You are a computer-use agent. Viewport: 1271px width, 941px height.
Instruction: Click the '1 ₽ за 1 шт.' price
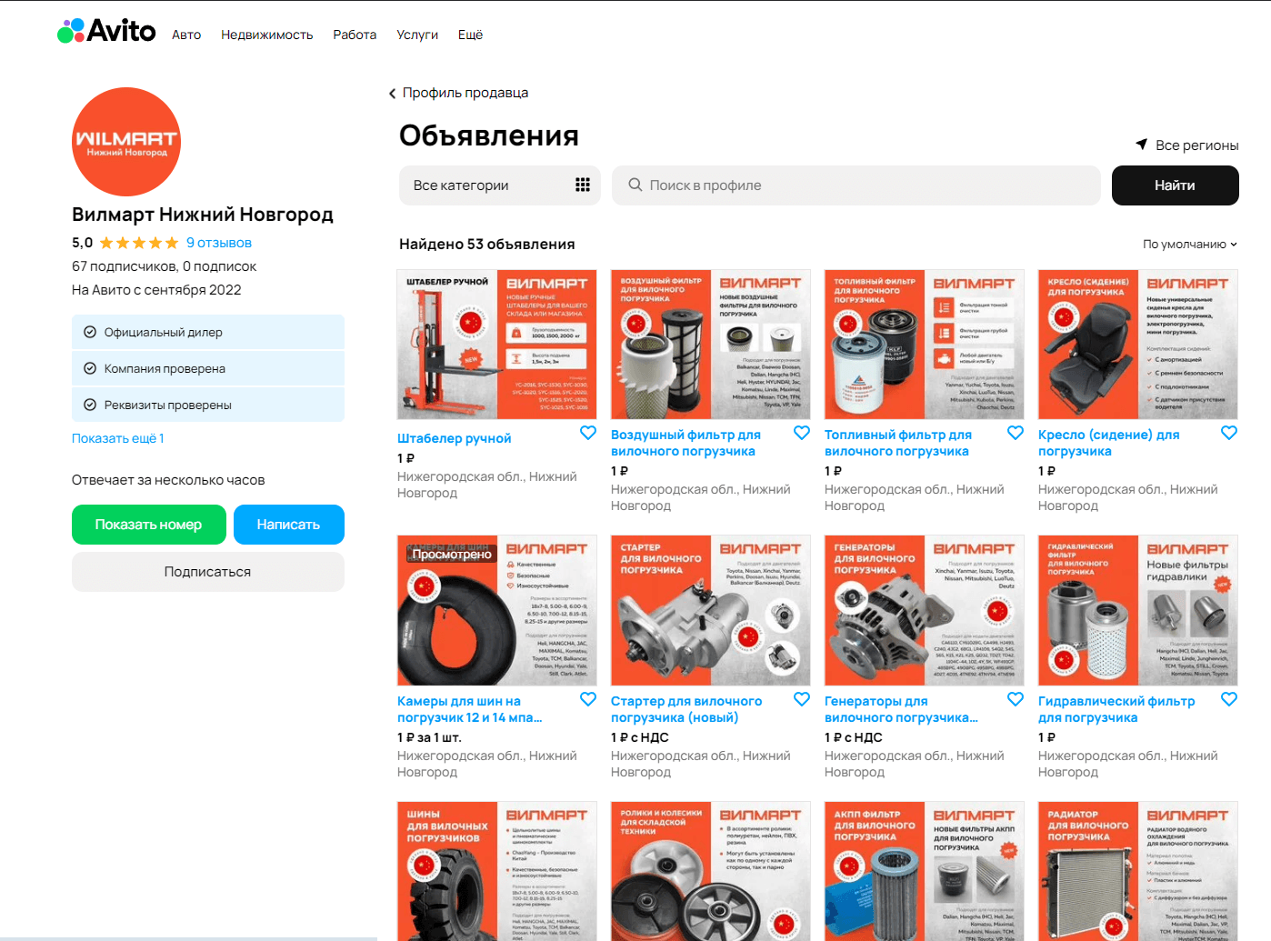coord(429,737)
